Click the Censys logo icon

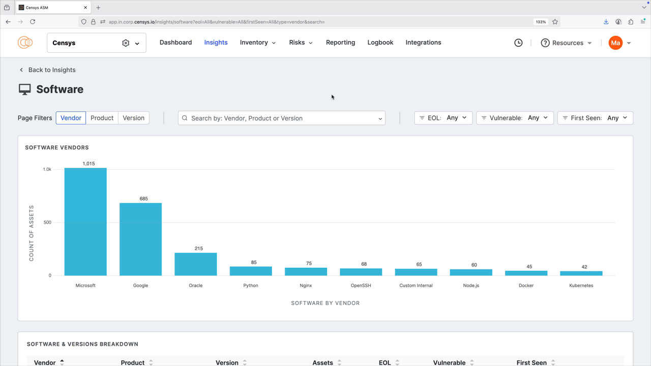coord(25,43)
